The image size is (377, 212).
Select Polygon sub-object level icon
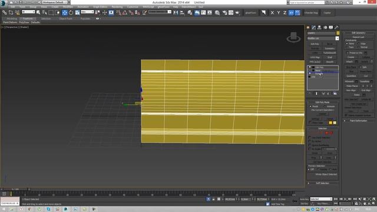click(327, 132)
